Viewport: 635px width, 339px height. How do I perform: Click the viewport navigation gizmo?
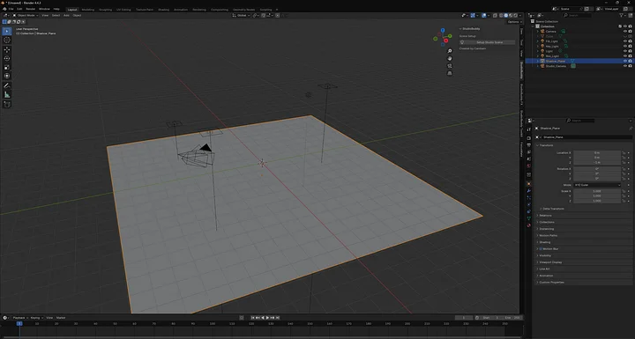pyautogui.click(x=442, y=38)
